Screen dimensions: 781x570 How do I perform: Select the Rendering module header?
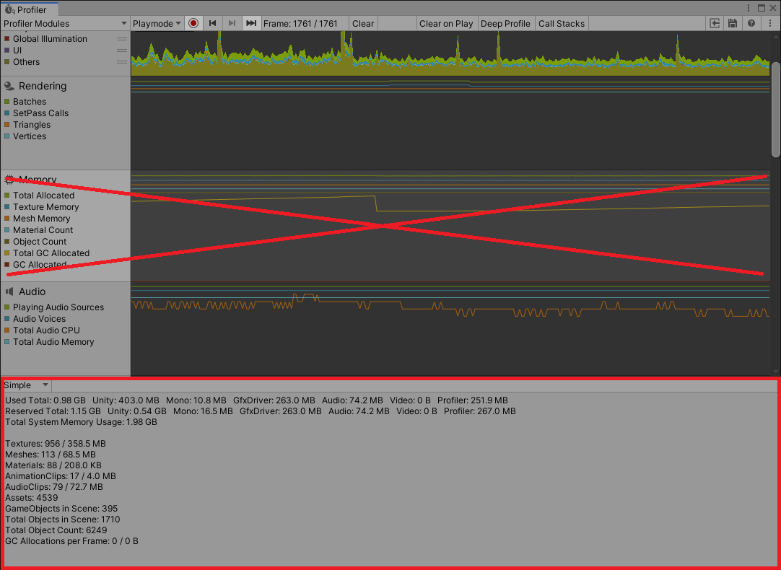(43, 86)
